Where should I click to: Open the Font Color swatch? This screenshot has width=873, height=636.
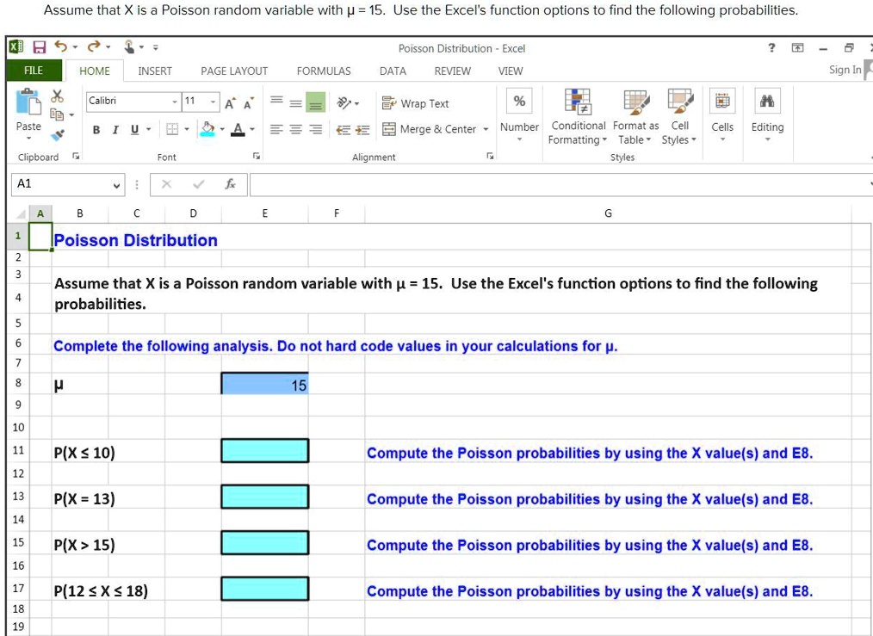click(x=238, y=128)
